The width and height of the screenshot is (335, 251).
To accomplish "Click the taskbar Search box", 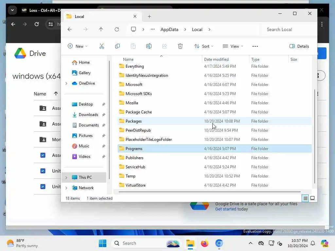I will click(x=146, y=243).
